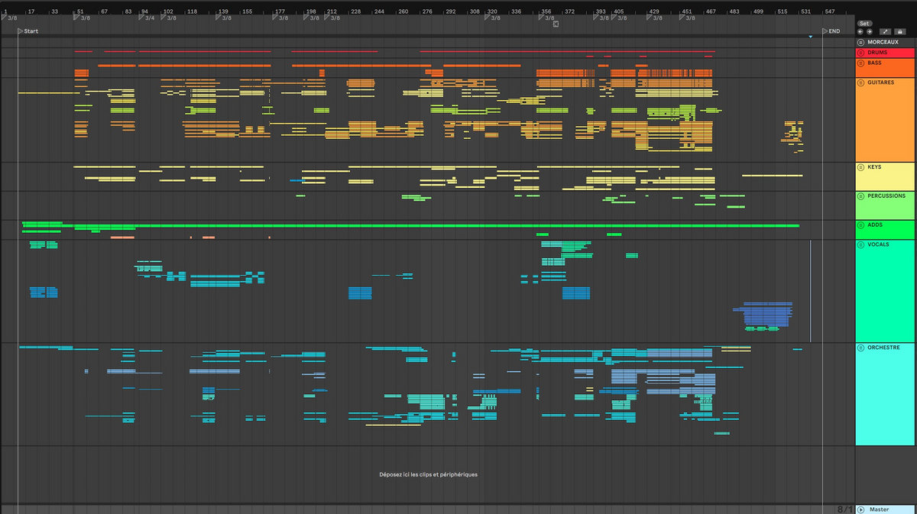Unfold the PERCUSSIONS group icon
The height and width of the screenshot is (514, 917).
[860, 196]
